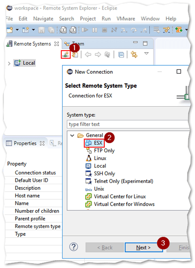Click the New wizard icon in main toolbar

point(10,30)
